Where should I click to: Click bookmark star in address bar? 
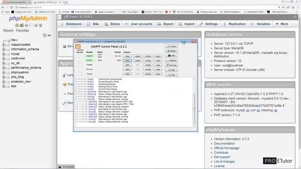coord(283,8)
